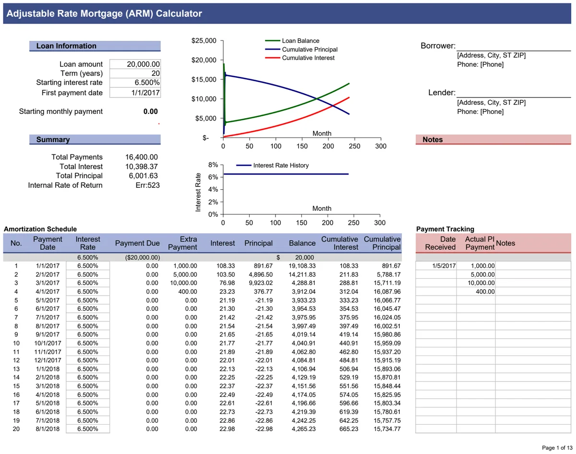Click the Summary section header
Image resolution: width=576 pixels, height=454 pixels.
click(x=95, y=140)
